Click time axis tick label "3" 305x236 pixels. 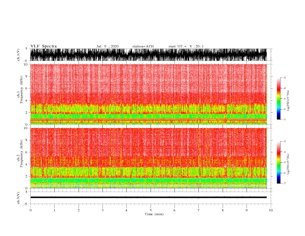102,210
